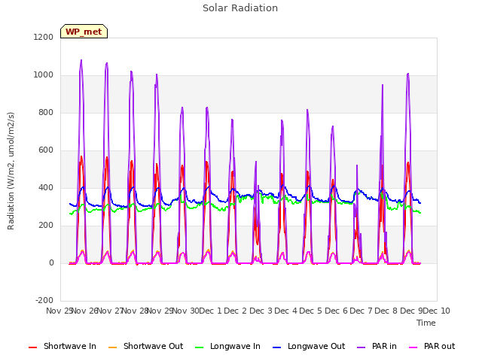Click the Dec 2 x-axis date label
This screenshot has height=361, width=482.
coord(236,311)
